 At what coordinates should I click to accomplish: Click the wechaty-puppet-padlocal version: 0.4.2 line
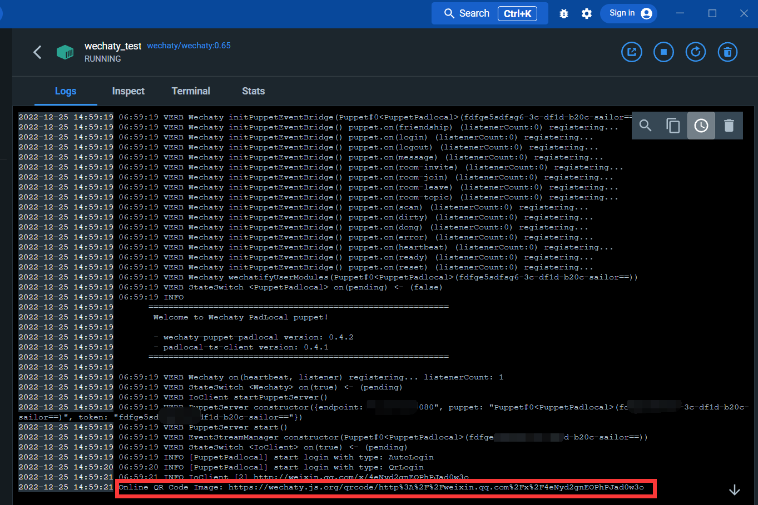click(254, 337)
